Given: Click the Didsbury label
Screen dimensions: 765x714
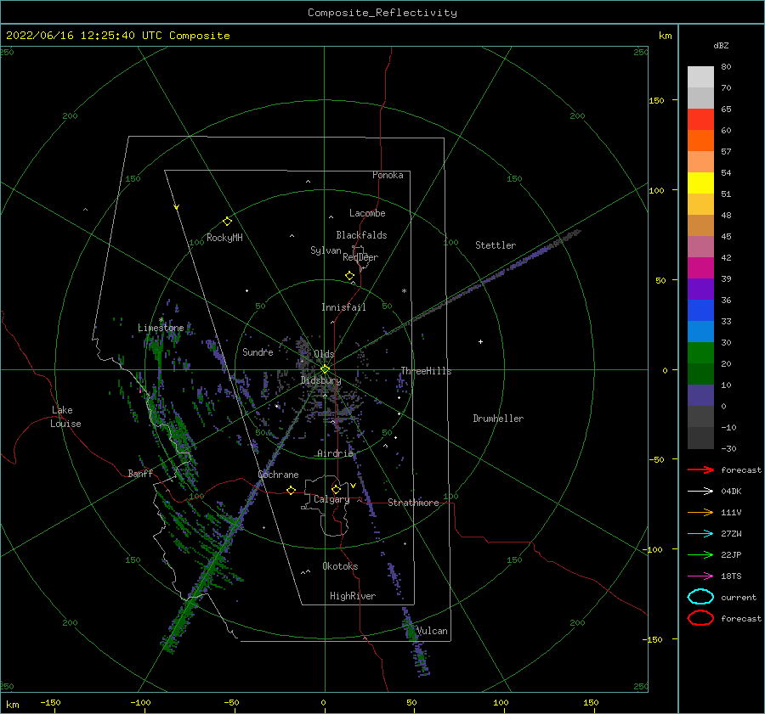Looking at the screenshot, I should point(320,380).
